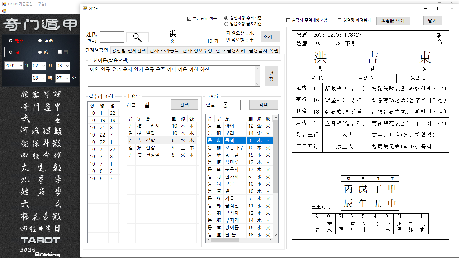The height and width of the screenshot is (258, 459).
Task: Click the 下名字 한글 input containing 동
Action: [231, 105]
